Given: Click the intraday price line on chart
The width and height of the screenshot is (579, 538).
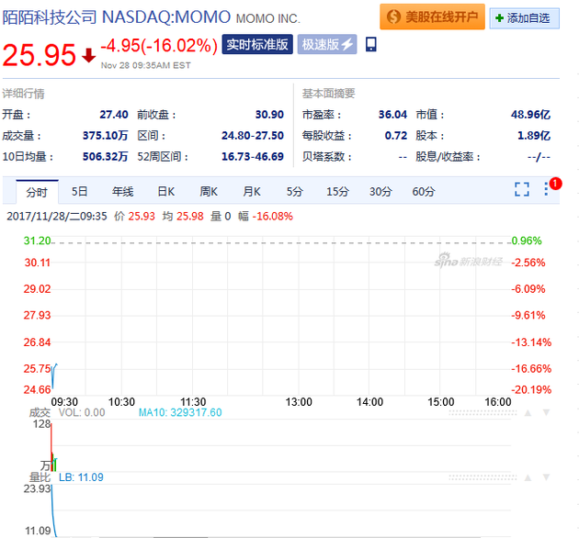Looking at the screenshot, I should tap(53, 375).
